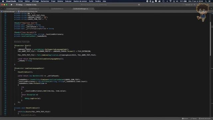The height and width of the screenshot is (120, 213).
Task: Open the Projet menu
Action: (x=53, y=1)
